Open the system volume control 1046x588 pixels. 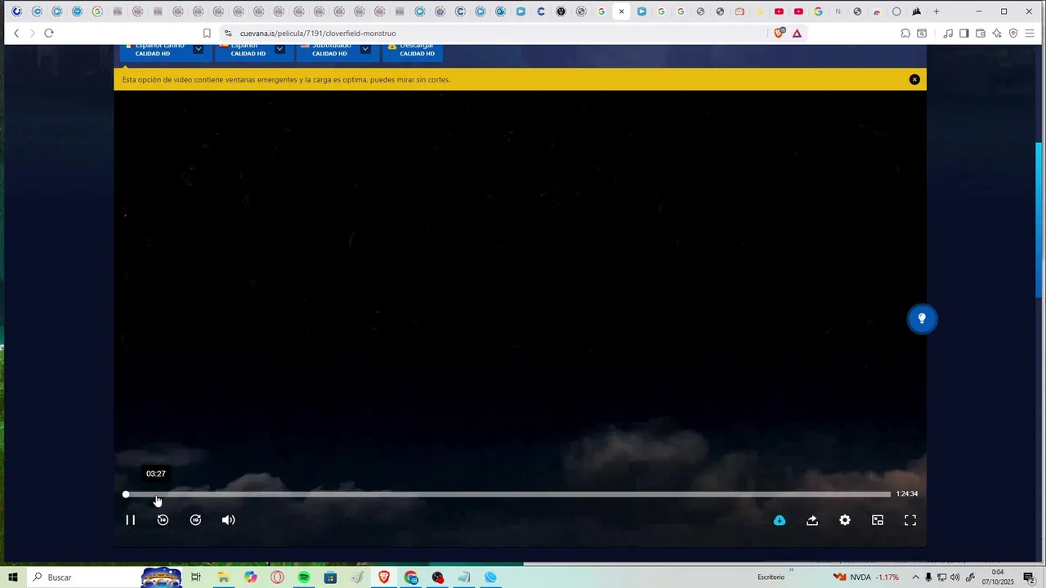(955, 577)
